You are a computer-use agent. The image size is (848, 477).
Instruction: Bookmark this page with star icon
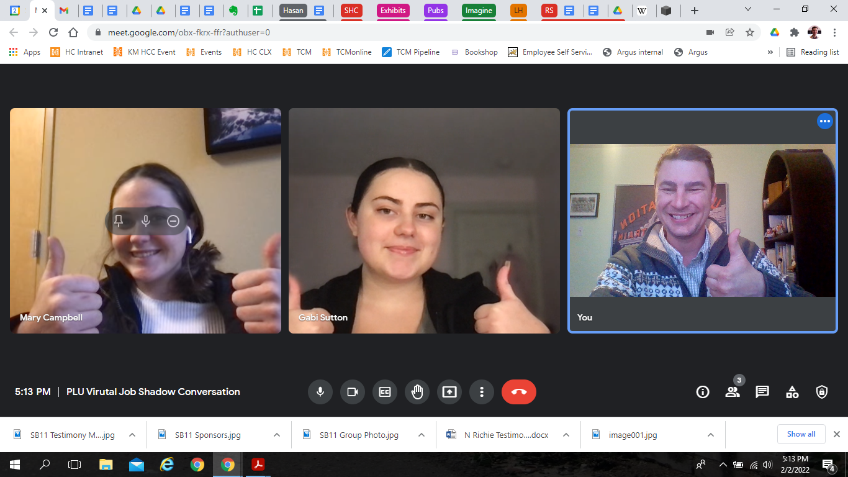750,32
